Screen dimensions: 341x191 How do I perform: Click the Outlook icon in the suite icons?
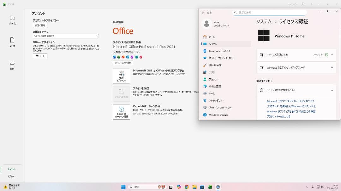click(x=128, y=57)
